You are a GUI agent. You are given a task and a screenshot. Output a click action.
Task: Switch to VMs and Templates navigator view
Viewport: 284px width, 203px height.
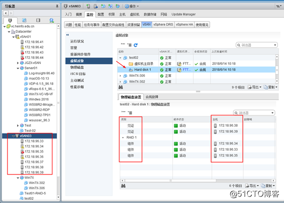tap(24, 20)
